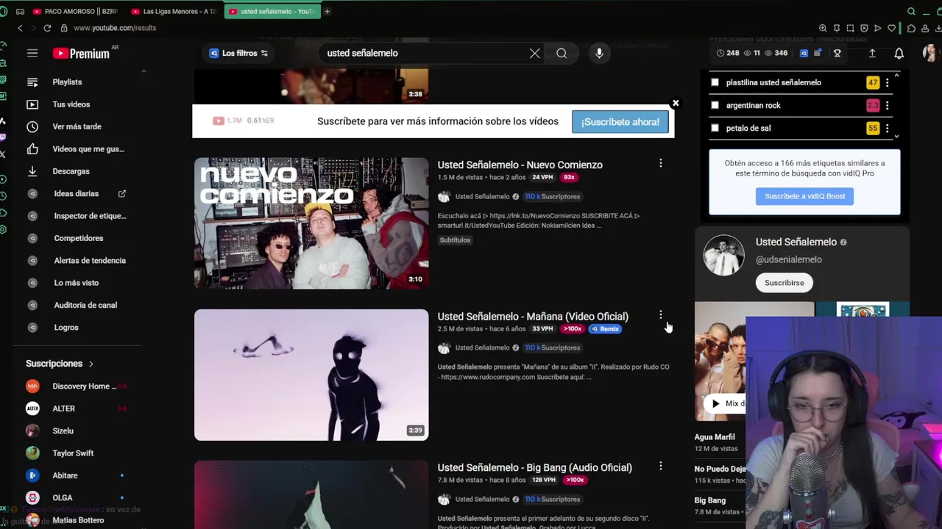Open the Mañana video thumbnail
Viewport: 942px width, 529px height.
(311, 375)
